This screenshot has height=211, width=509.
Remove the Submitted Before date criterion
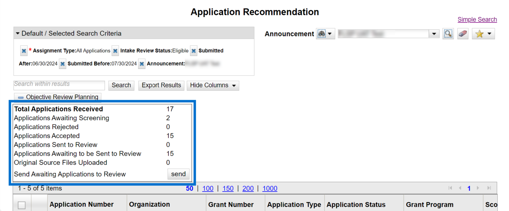[62, 64]
